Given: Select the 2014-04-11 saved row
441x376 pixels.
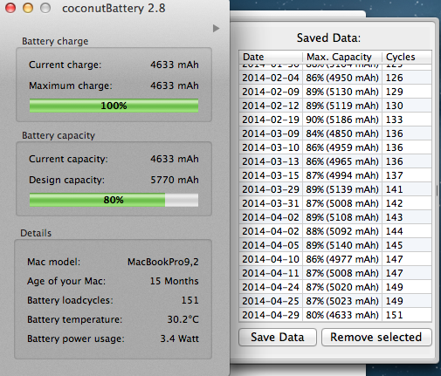Looking at the screenshot, I should pos(335,273).
